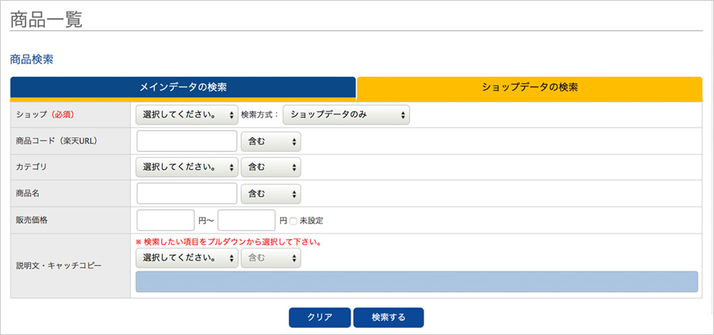Click the 検索する button
The image size is (714, 335).
pyautogui.click(x=389, y=318)
